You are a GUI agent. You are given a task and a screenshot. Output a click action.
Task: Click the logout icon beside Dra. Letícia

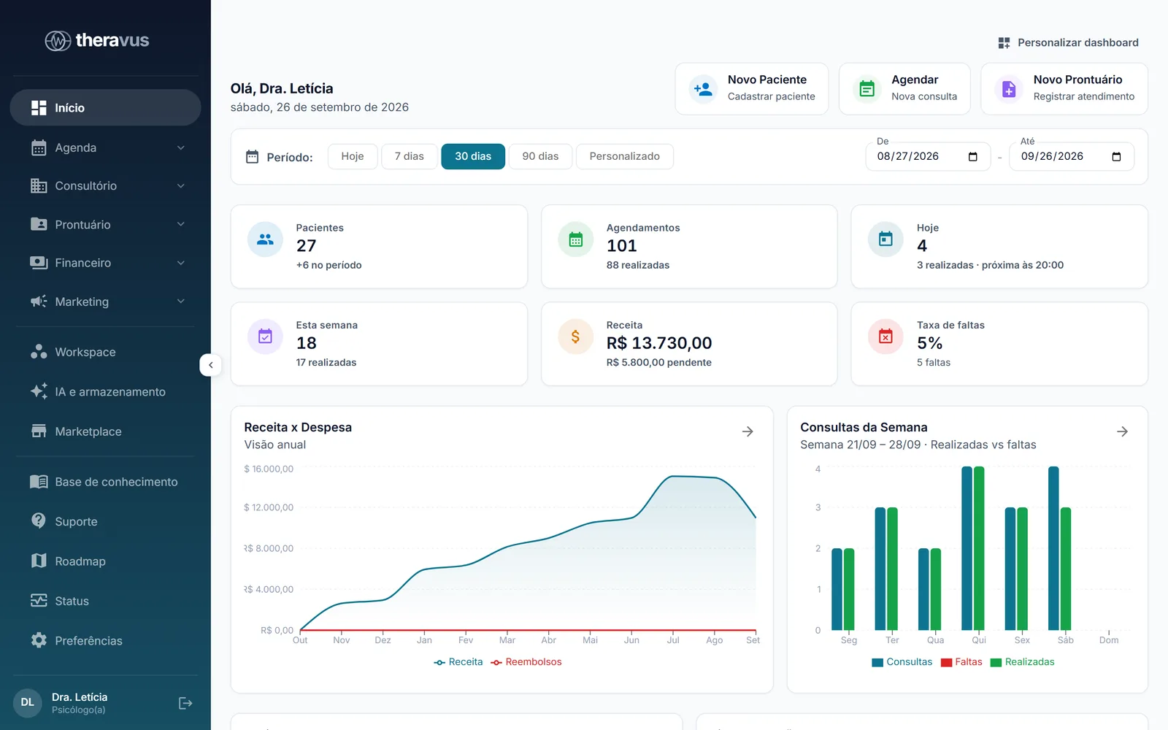(185, 703)
